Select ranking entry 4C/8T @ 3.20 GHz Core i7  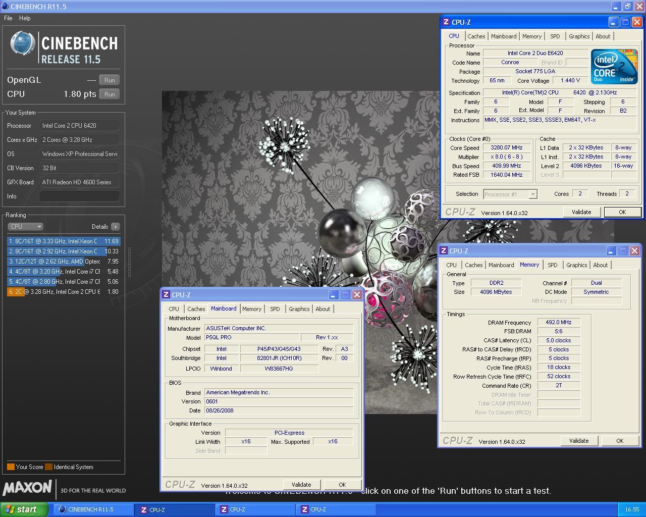(x=64, y=272)
